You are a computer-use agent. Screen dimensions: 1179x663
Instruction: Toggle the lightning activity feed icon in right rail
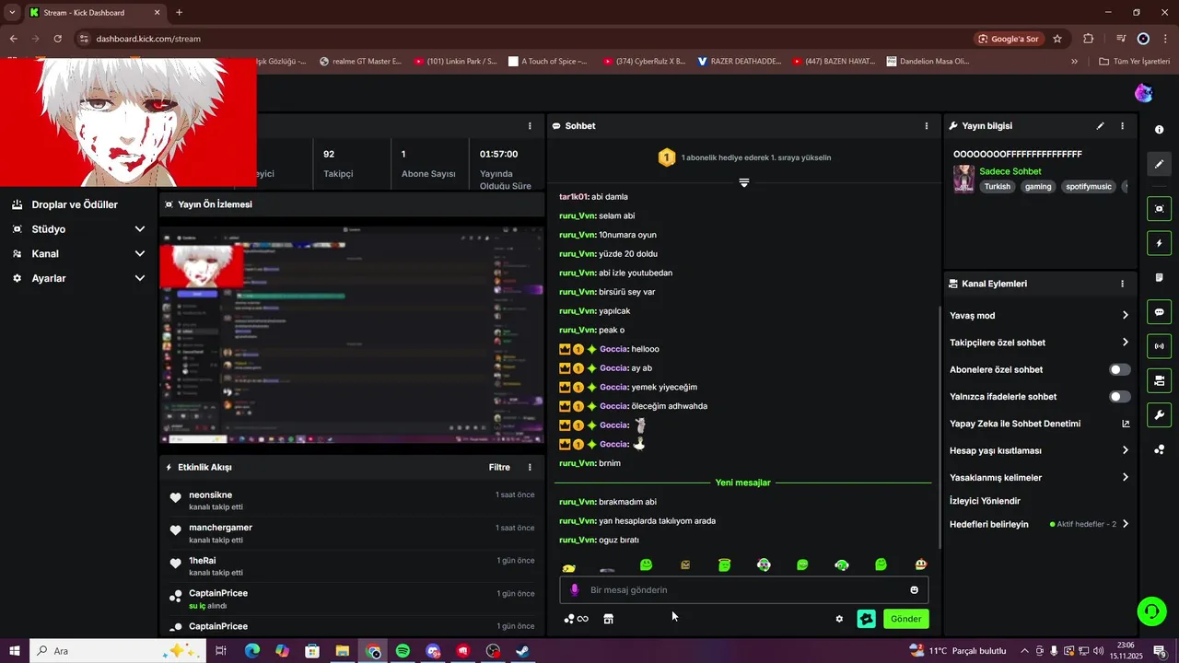click(1160, 243)
